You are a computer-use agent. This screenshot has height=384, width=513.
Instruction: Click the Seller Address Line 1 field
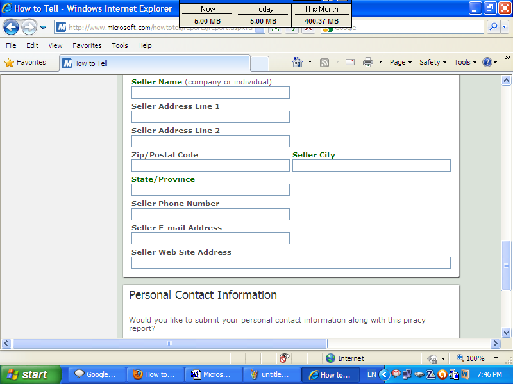click(x=210, y=117)
